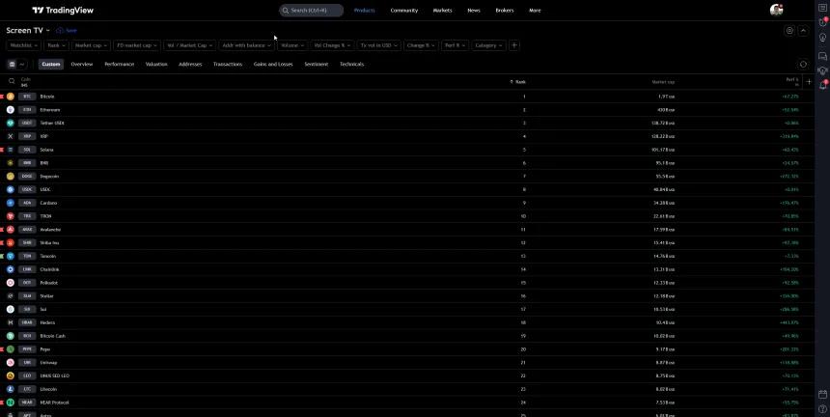Screen dimensions: 830x417
Task: Click the Dogecoin coin logo
Action: pos(10,177)
